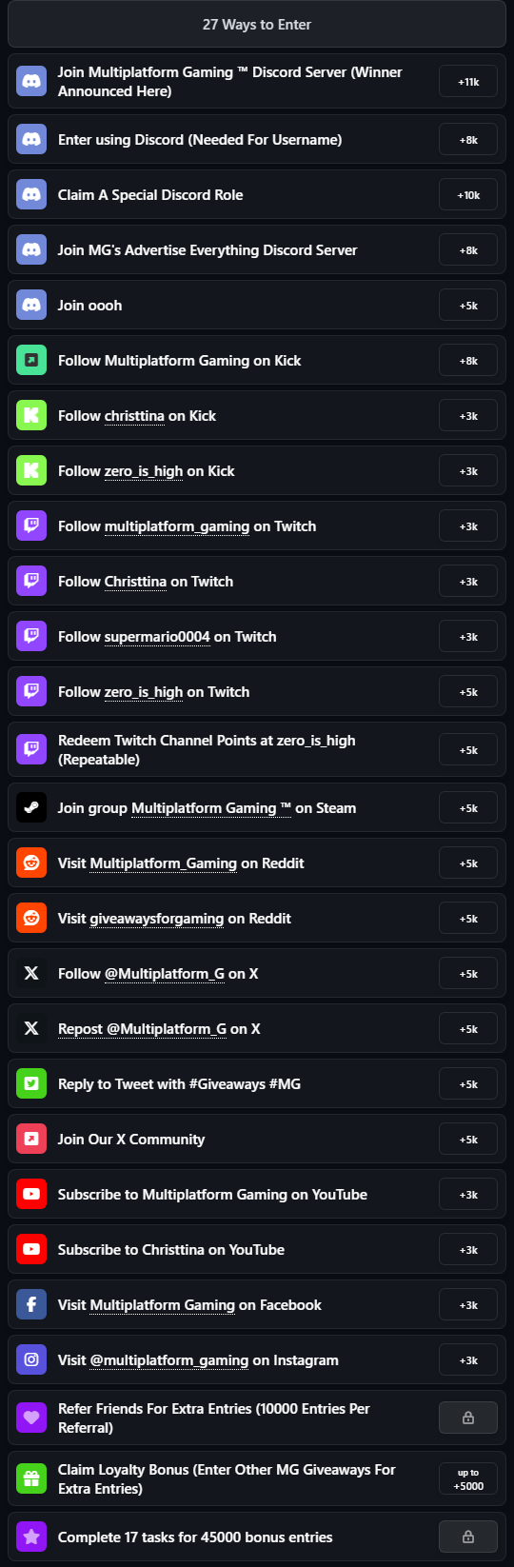Image resolution: width=514 pixels, height=1567 pixels.
Task: Click the Discord icon beside Join oooh
Action: tap(31, 306)
